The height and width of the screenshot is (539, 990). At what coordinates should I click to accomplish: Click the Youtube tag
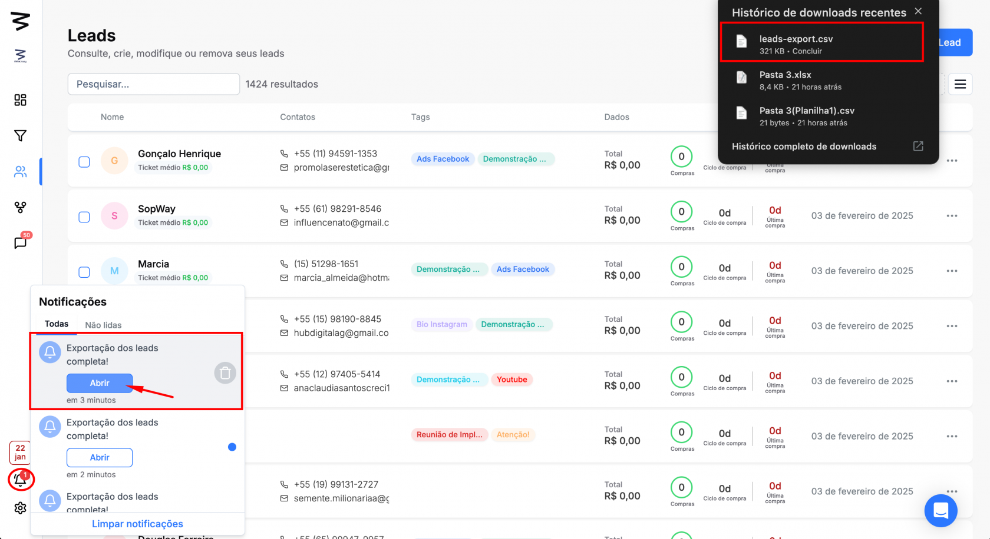coord(511,380)
